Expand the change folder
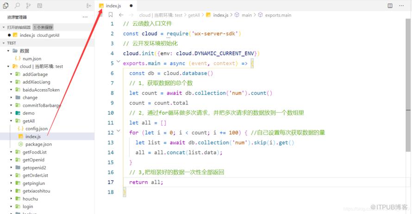 click(x=11, y=98)
